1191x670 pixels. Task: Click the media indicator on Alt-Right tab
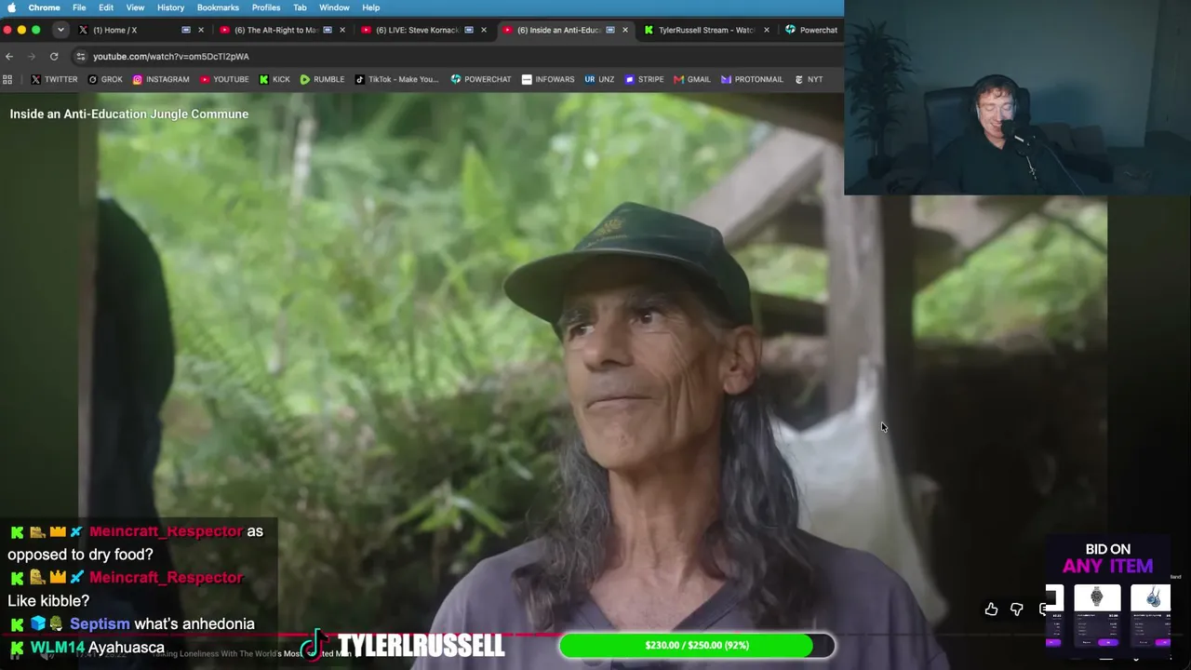pos(328,30)
